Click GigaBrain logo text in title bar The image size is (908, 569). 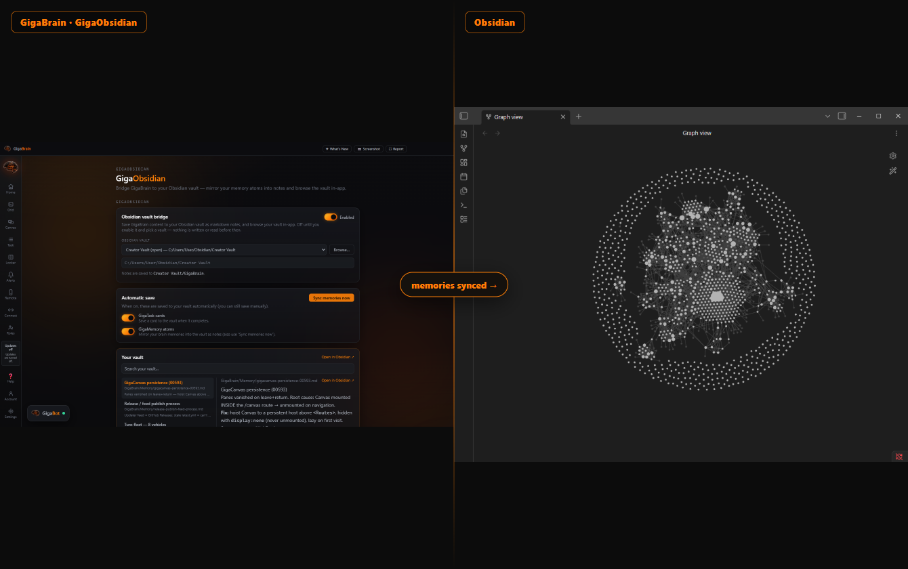click(x=22, y=149)
